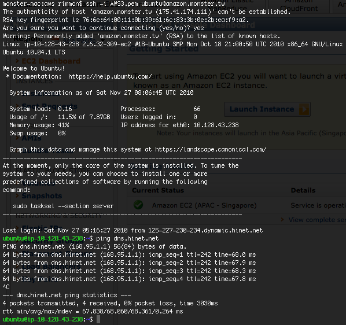The width and height of the screenshot is (346, 325).
Task: Click the RSA key fingerprint line
Action: click(x=126, y=20)
